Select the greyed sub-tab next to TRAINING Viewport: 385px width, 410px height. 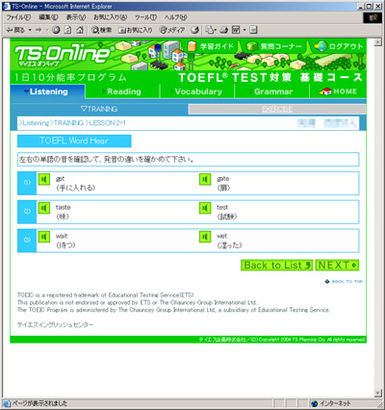(x=277, y=109)
